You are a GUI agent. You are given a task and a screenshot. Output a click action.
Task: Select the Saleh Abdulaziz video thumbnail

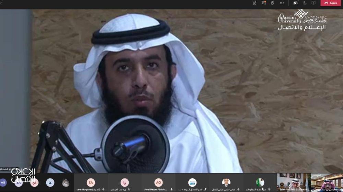pos(293,182)
